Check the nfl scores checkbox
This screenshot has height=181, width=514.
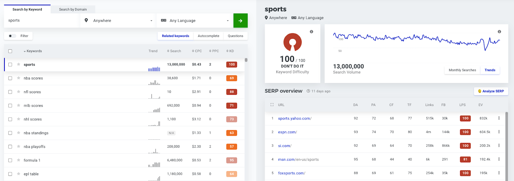tap(10, 92)
